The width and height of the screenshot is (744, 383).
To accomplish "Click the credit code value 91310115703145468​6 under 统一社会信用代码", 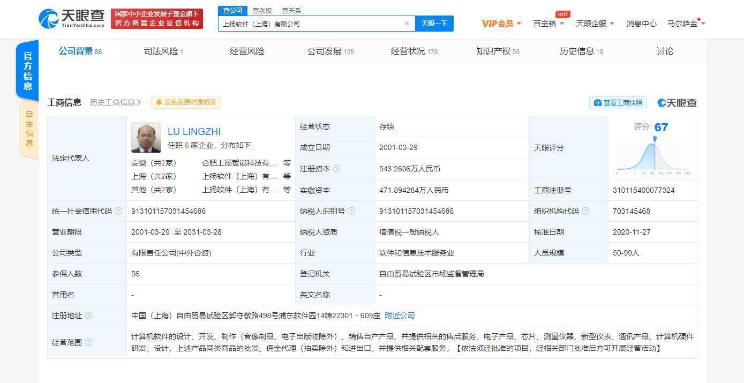I will coord(168,211).
